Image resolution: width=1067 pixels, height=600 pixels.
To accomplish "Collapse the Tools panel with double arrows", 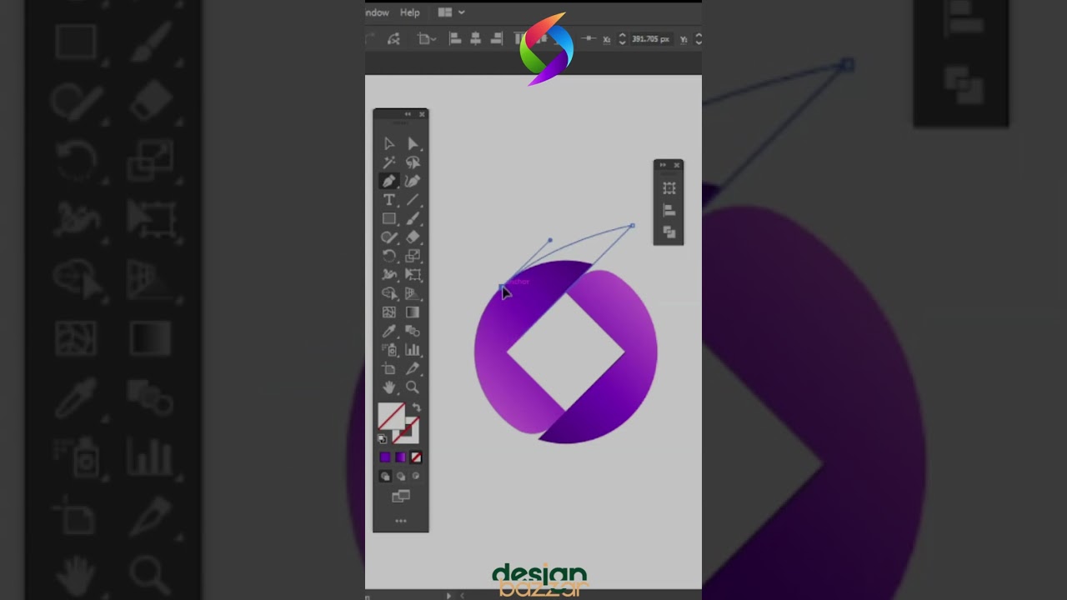I will click(408, 114).
